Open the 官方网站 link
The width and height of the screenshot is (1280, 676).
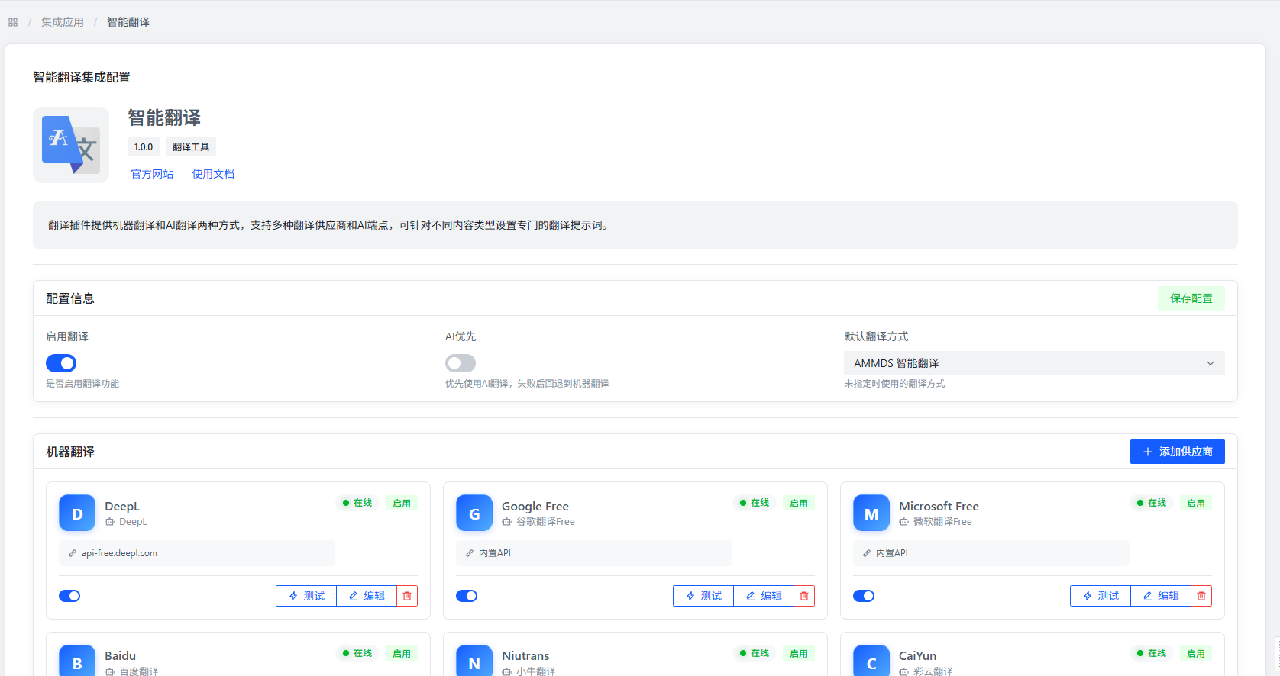coord(152,174)
